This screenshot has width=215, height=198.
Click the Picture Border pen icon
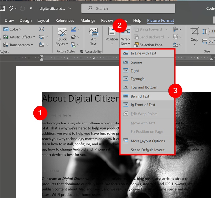[73, 29]
